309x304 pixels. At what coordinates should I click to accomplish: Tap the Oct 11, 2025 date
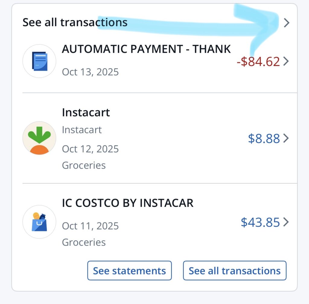[x=90, y=226]
